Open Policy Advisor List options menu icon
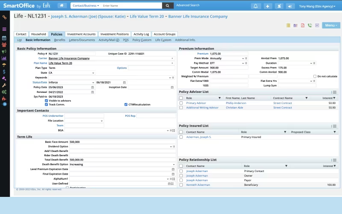The image size is (342, 214). point(334,92)
